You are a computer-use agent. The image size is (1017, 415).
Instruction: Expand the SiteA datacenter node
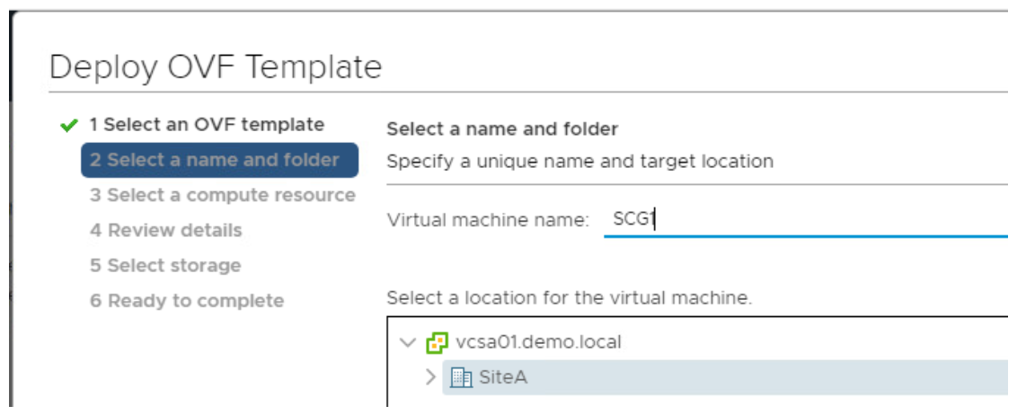pos(429,377)
